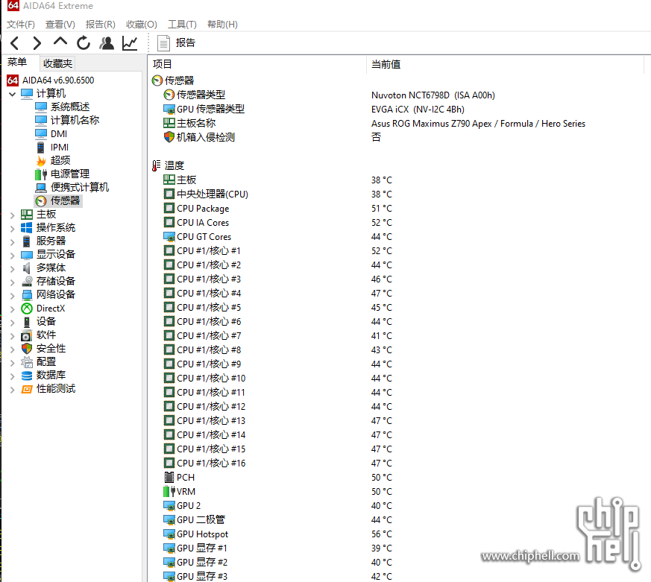Screen dimensions: 651x582
Task: Select the CPU GT Cores row
Action: pyautogui.click(x=277, y=236)
